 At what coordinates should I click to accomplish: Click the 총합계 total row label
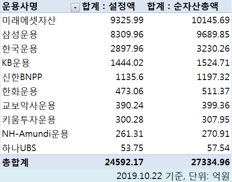pos(15,162)
